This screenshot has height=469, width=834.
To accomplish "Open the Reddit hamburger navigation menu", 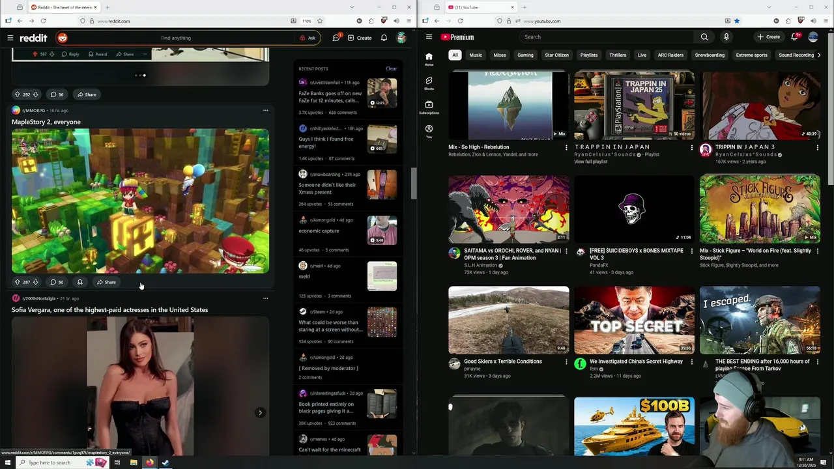I will click(x=10, y=38).
